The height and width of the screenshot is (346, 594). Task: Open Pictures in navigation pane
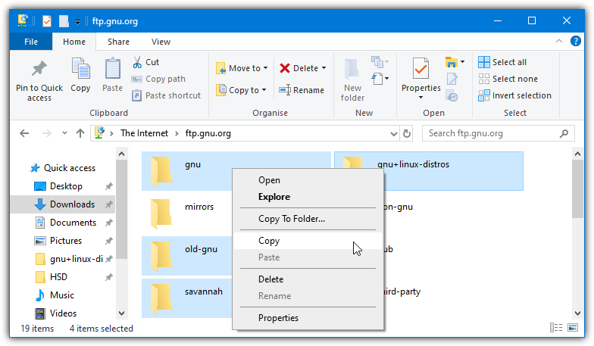click(x=65, y=241)
